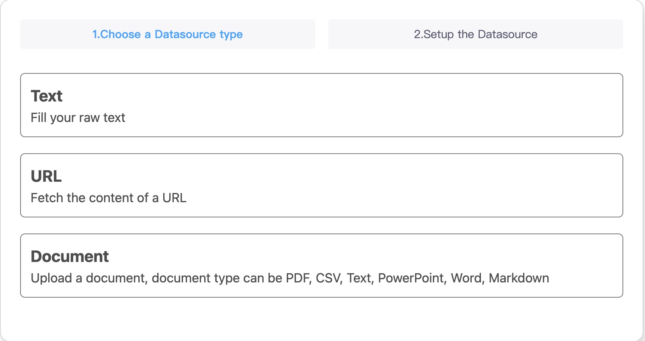
Task: Select the "1.Choose a Datasource type" step tab
Action: click(167, 34)
